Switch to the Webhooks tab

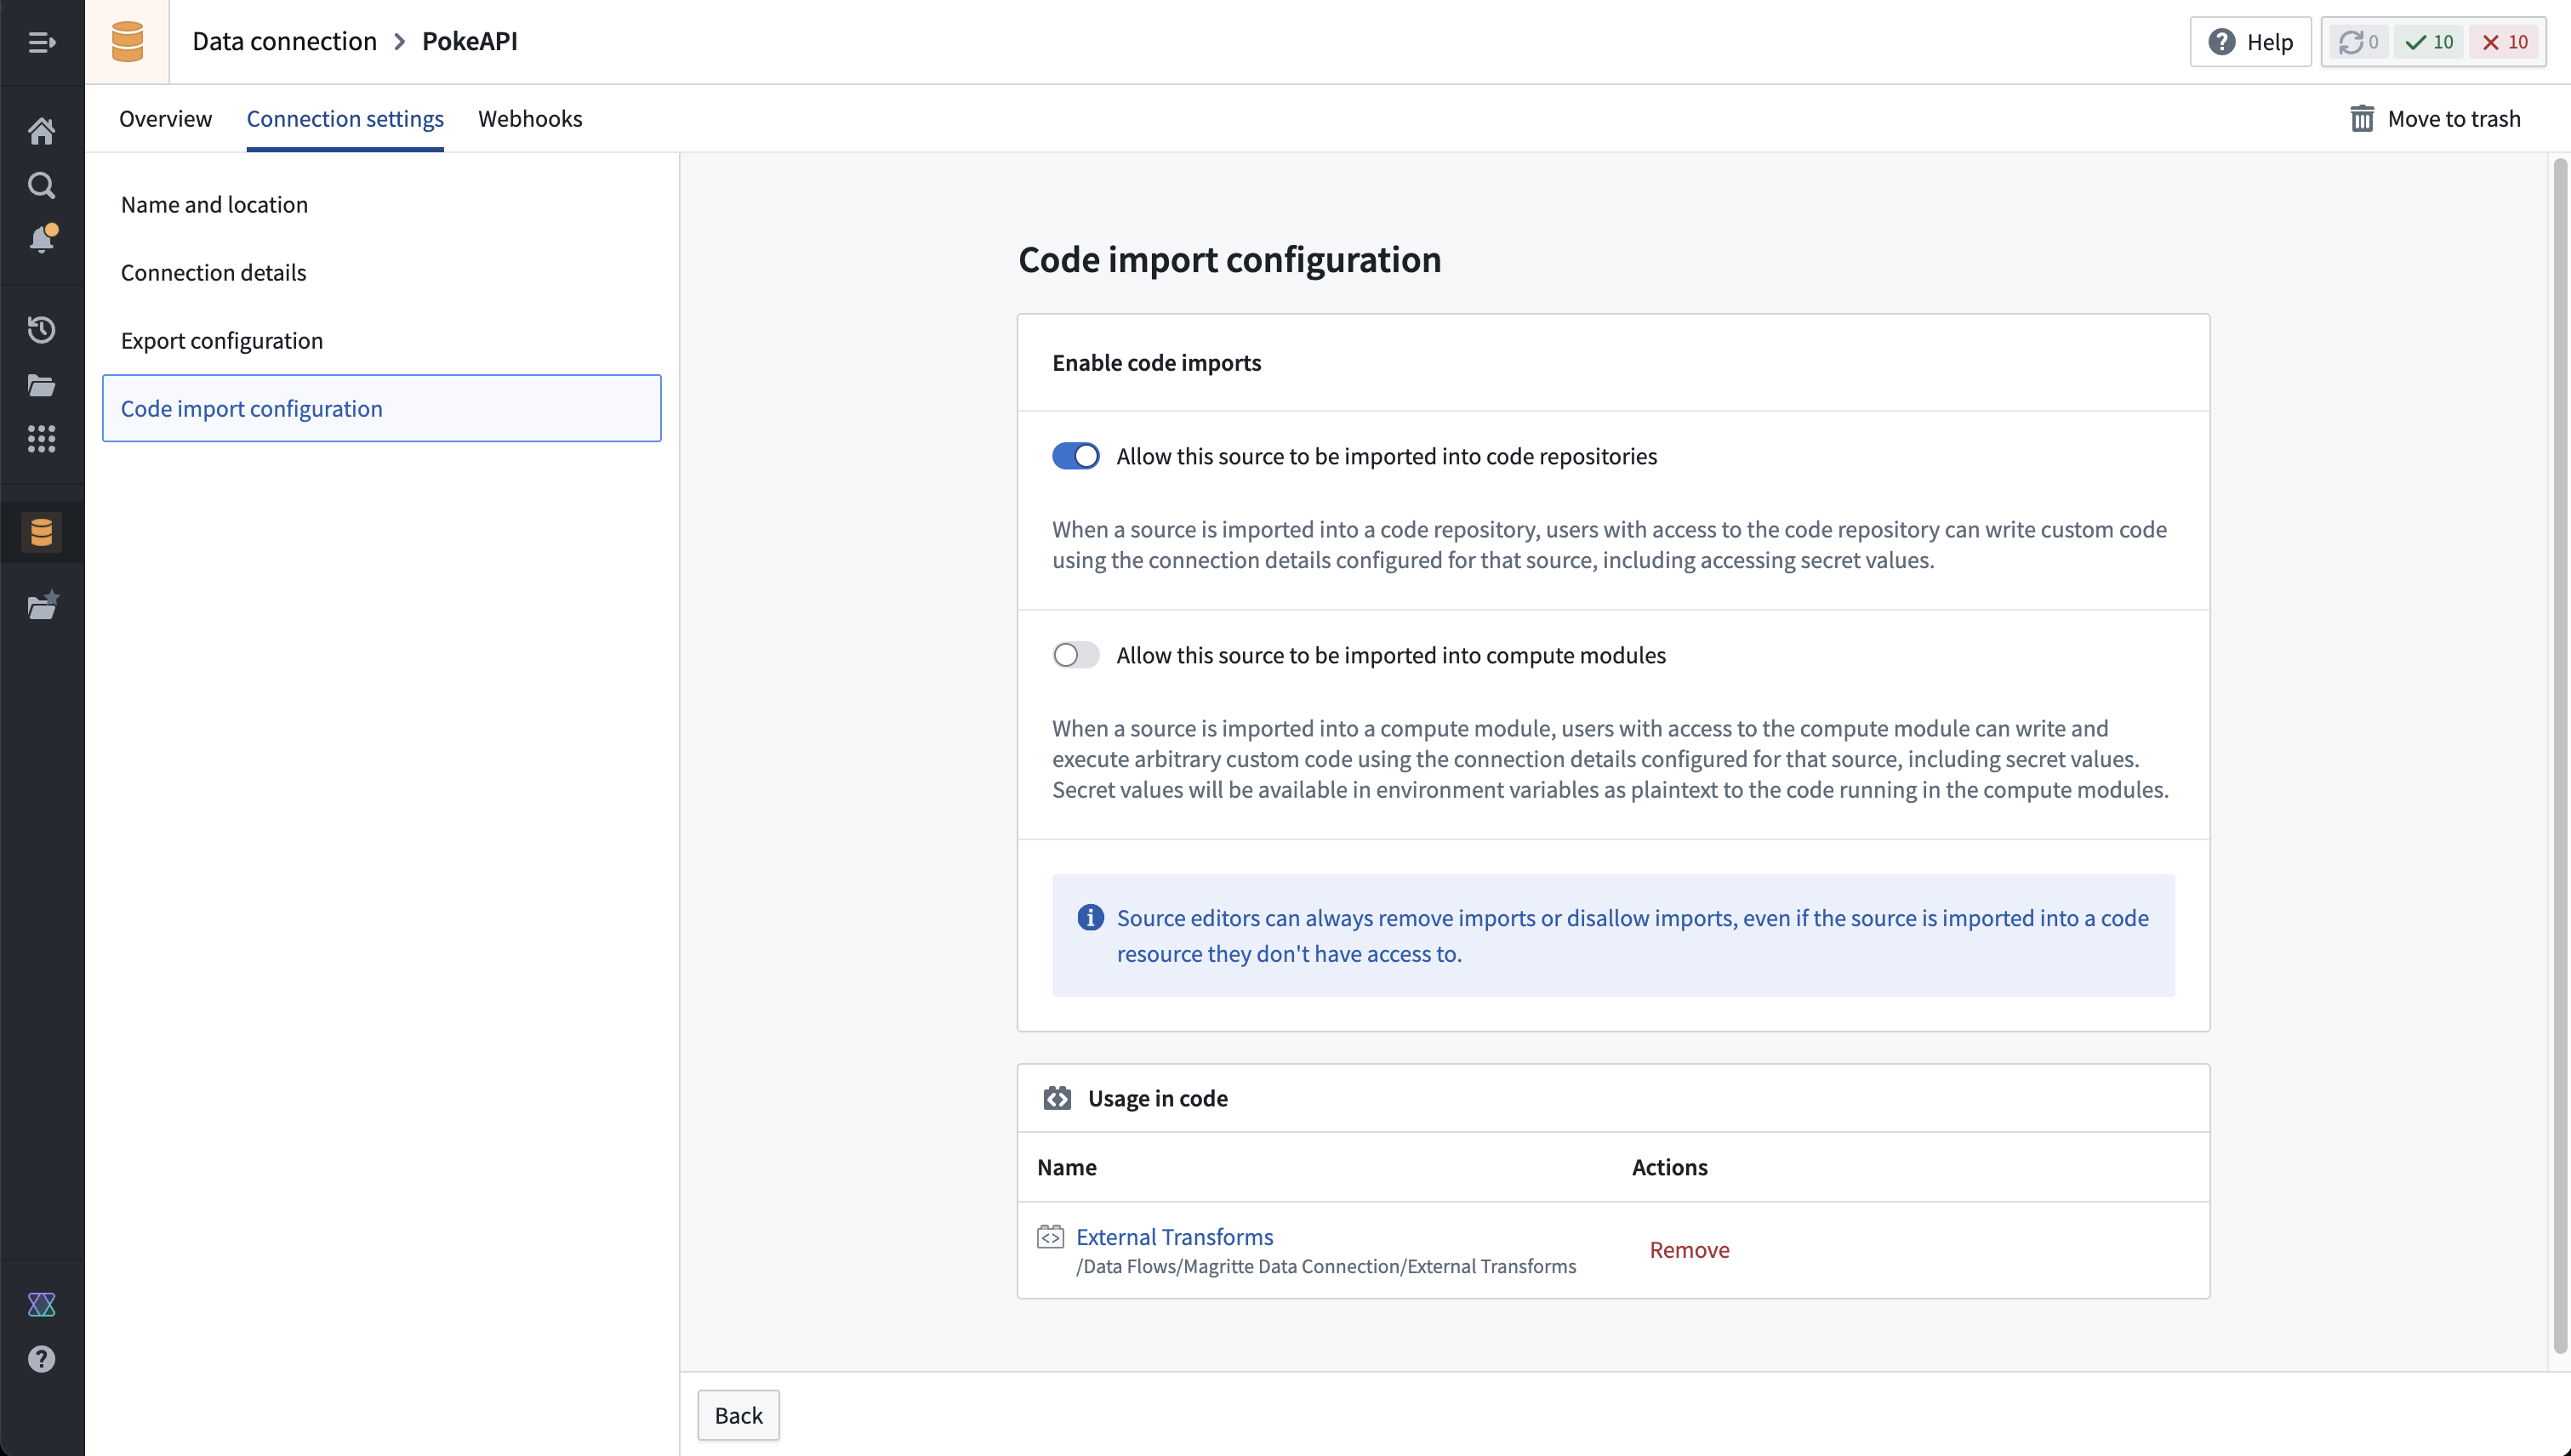coord(530,118)
